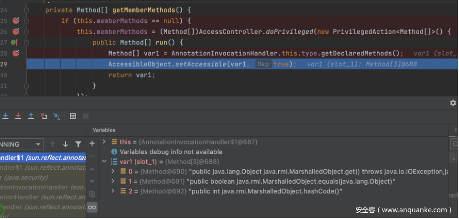This screenshot has height=219, width=459.
Task: Add a new watch with plus icon
Action: click(x=92, y=143)
